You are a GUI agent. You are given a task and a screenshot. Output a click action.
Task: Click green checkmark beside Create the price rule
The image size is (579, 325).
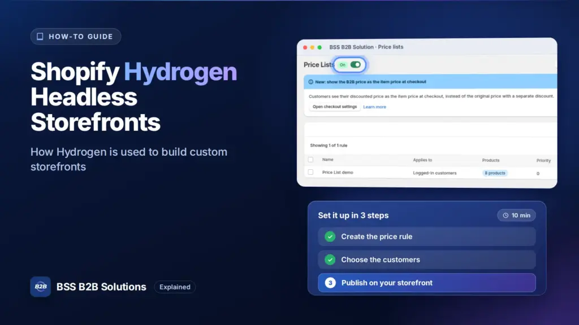coord(330,236)
